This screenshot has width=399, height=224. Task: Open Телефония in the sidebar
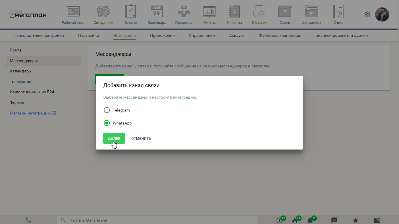click(x=44, y=82)
